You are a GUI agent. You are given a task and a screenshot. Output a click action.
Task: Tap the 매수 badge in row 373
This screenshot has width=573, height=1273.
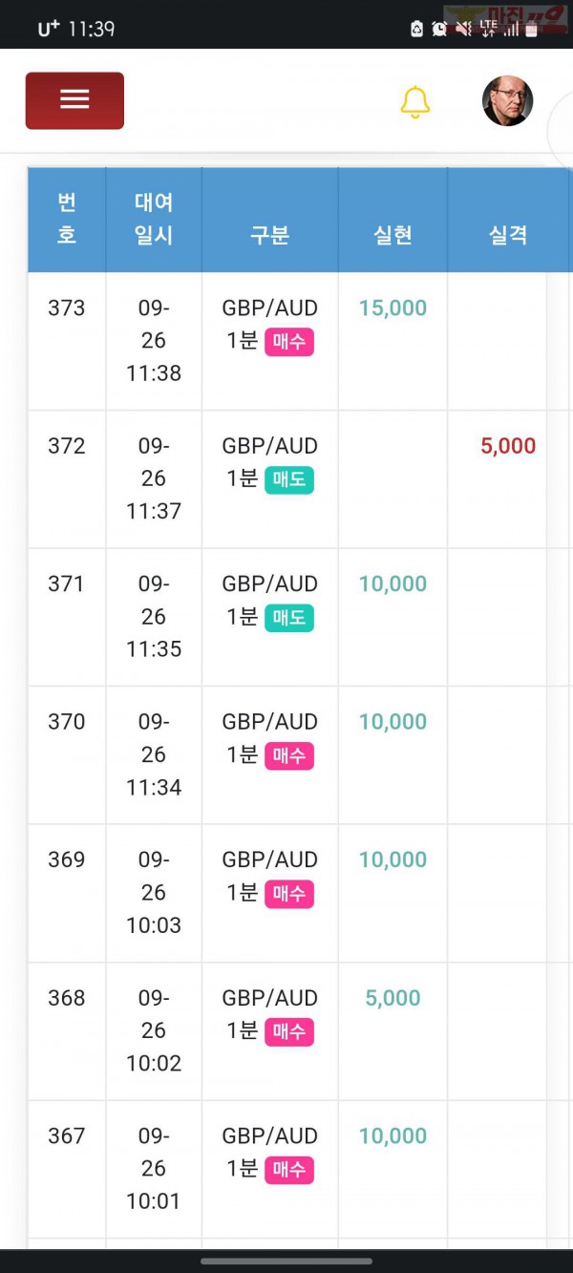point(289,342)
